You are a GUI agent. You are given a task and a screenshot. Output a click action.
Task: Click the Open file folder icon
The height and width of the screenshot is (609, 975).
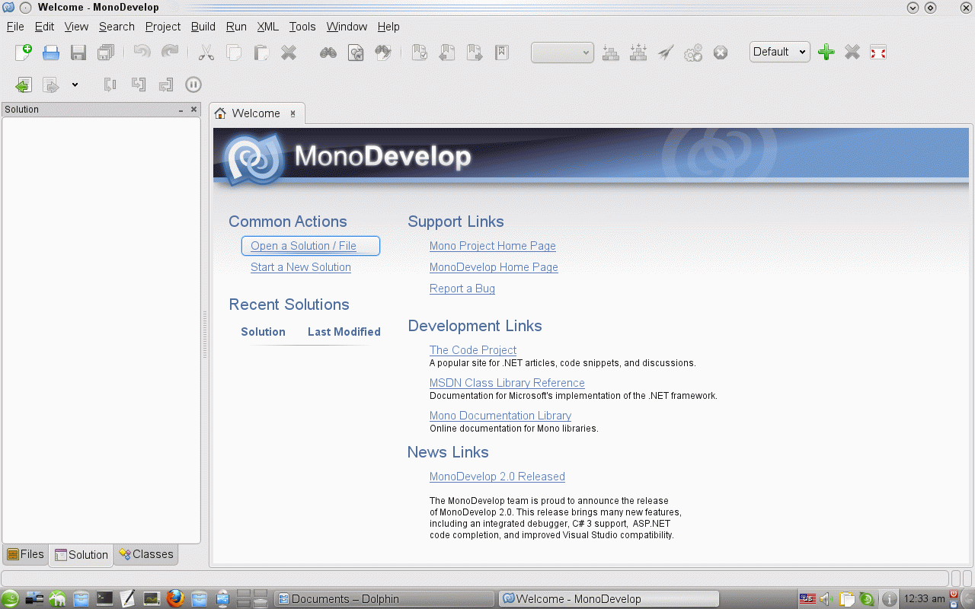click(51, 53)
